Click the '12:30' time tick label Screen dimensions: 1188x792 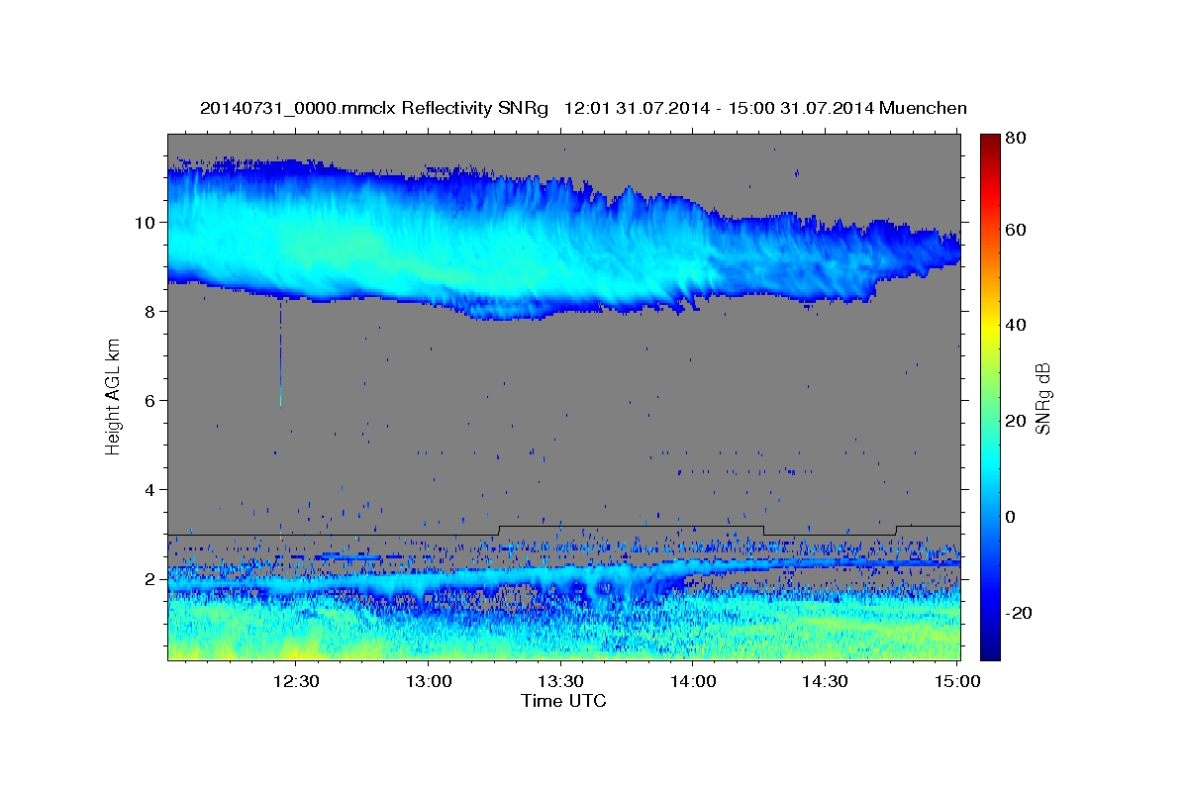[296, 682]
